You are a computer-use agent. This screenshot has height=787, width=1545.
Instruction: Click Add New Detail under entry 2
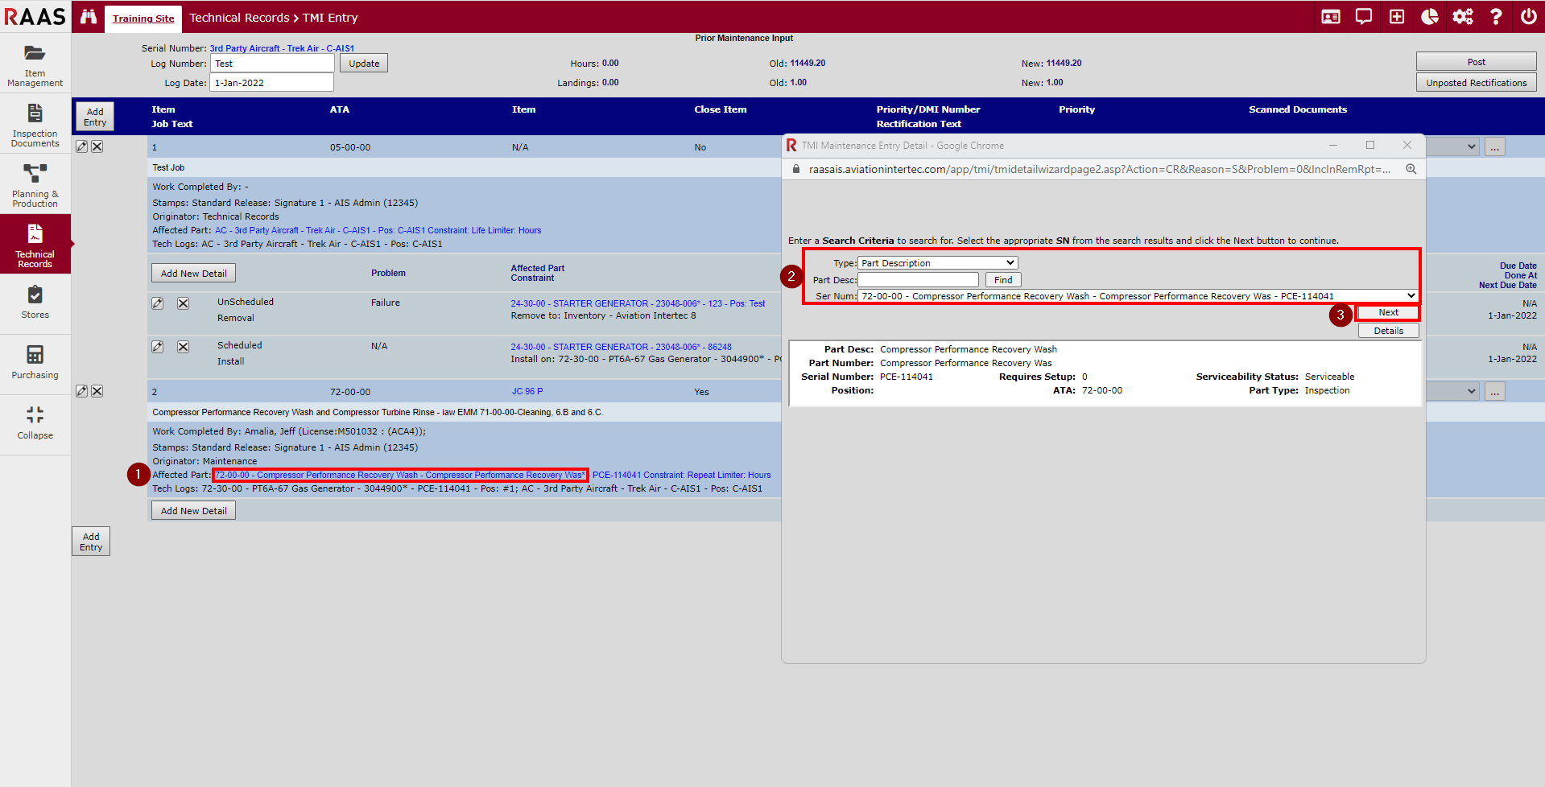193,511
